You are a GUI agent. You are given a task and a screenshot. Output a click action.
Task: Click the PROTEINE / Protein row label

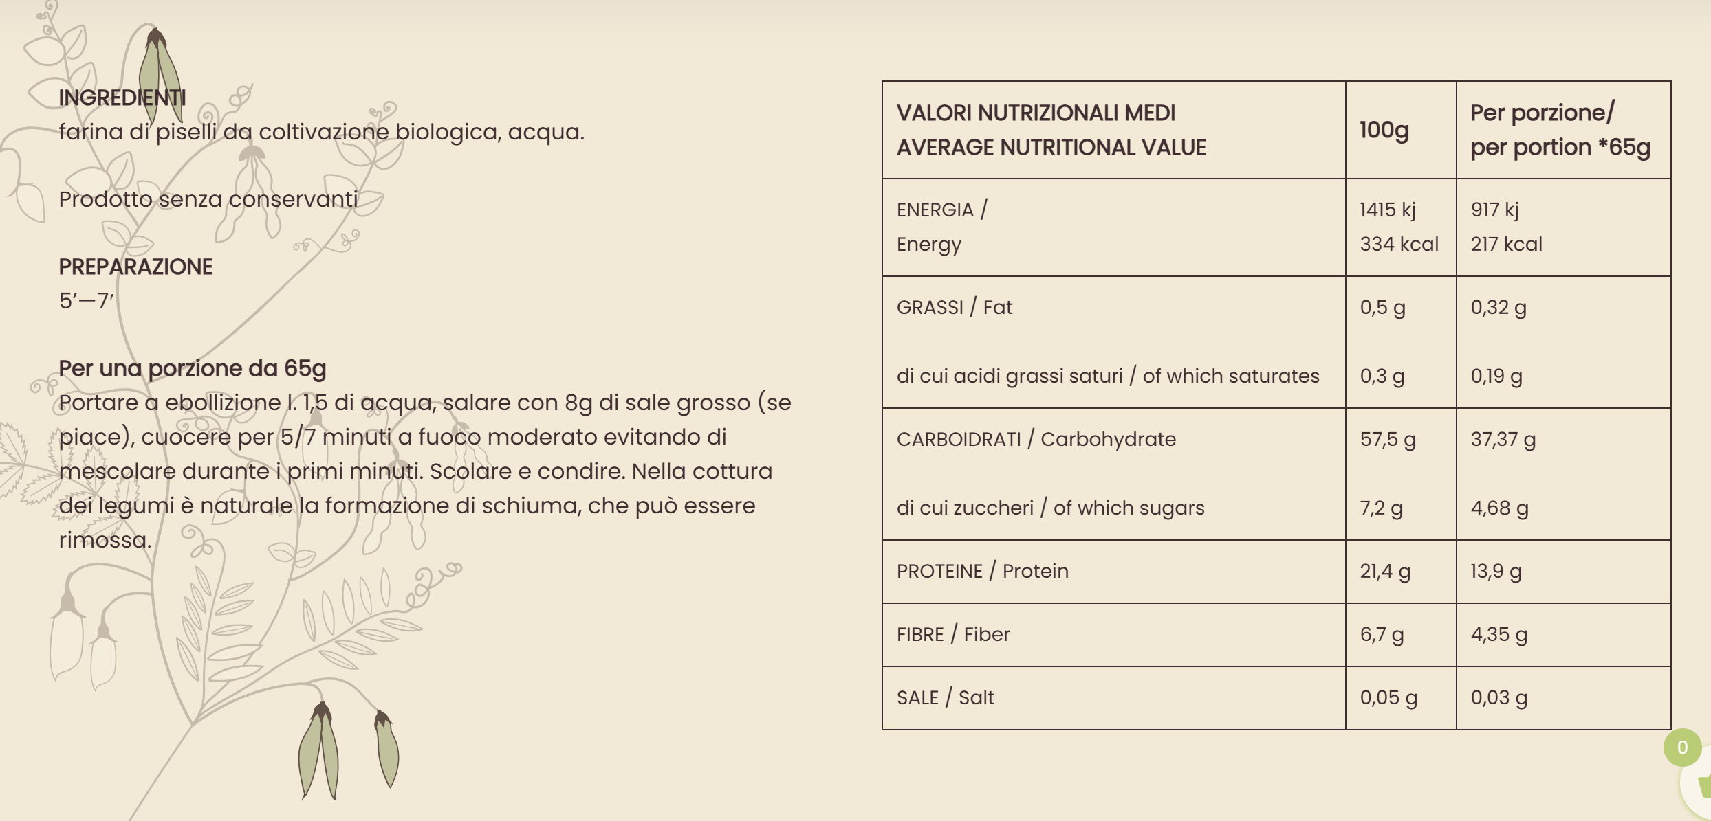982,571
